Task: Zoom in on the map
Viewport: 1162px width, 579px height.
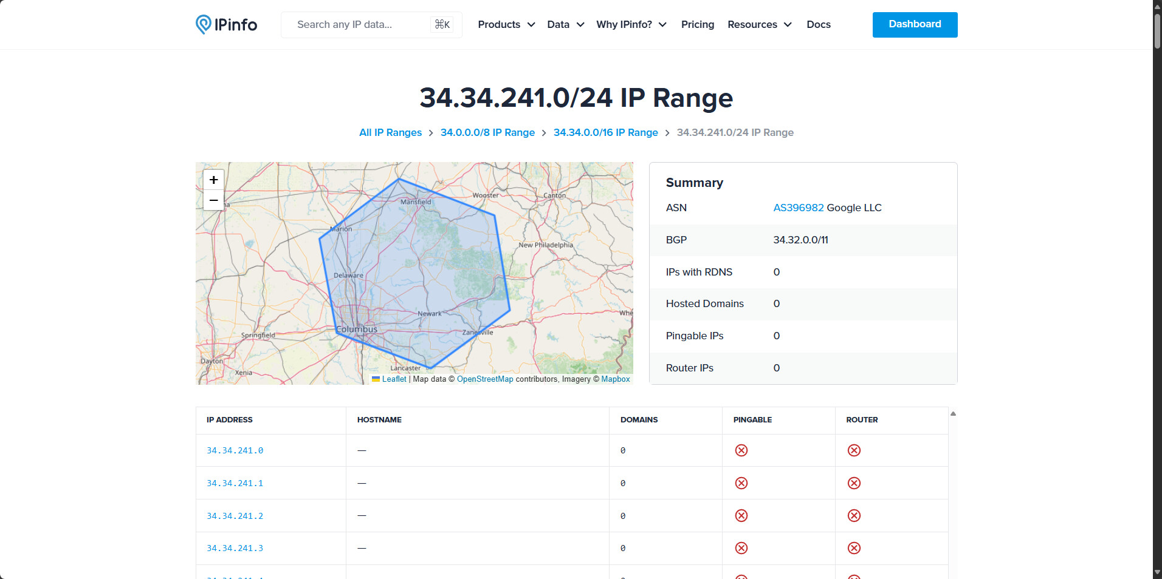Action: pyautogui.click(x=213, y=180)
